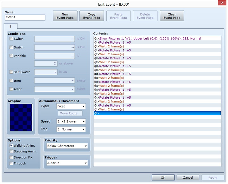Tick the first Switch condition checkbox
Screen dimensions: 228x184
click(11, 39)
